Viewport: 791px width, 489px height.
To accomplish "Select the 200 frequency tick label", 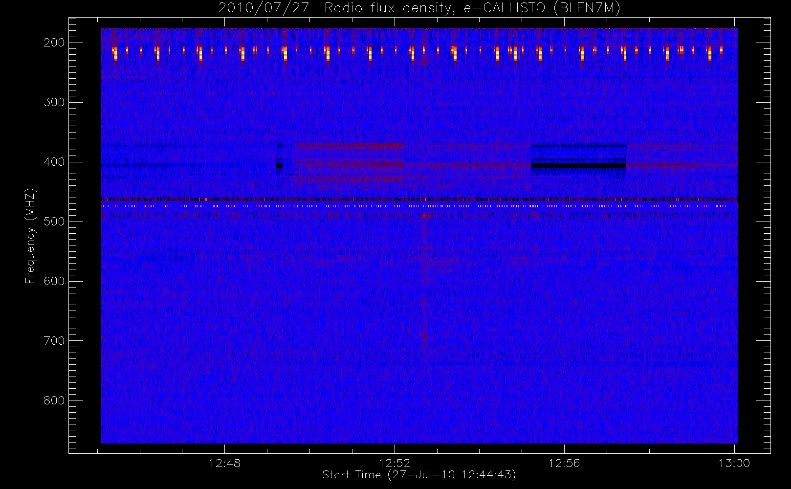I will [54, 43].
